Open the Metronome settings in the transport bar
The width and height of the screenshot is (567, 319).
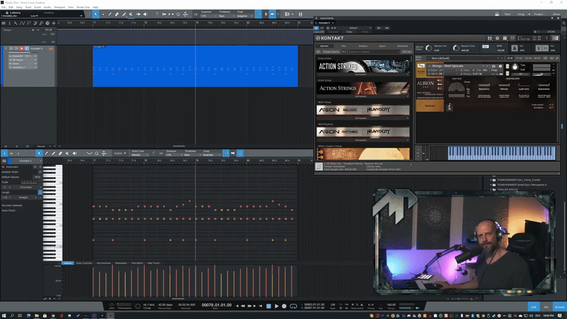pyautogui.click(x=356, y=303)
